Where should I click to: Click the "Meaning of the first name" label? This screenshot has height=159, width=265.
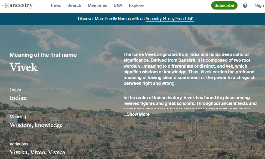click(43, 55)
